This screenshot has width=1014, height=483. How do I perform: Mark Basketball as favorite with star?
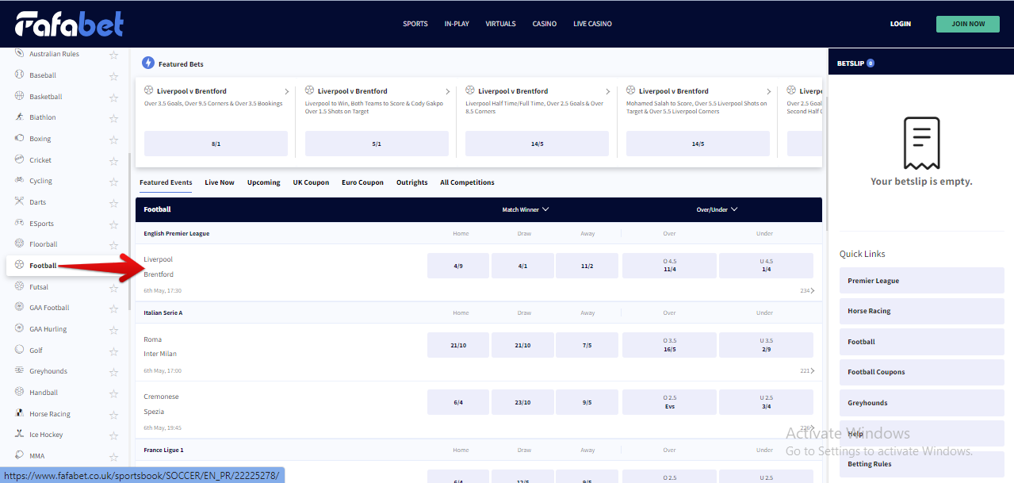click(113, 97)
